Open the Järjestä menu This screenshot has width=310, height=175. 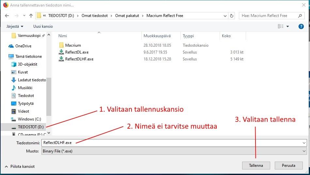point(15,26)
